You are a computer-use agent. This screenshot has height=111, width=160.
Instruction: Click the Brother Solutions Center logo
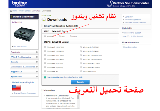(128, 4)
